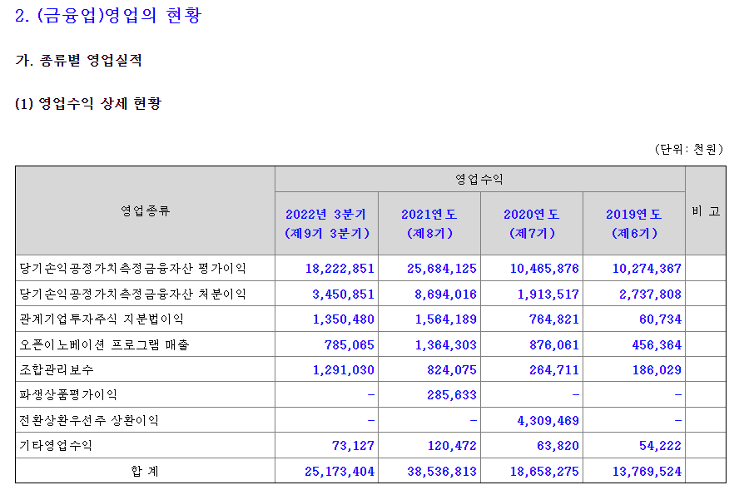This screenshot has width=739, height=490.
Task: Click value 10,274,367
Action: pos(647,269)
